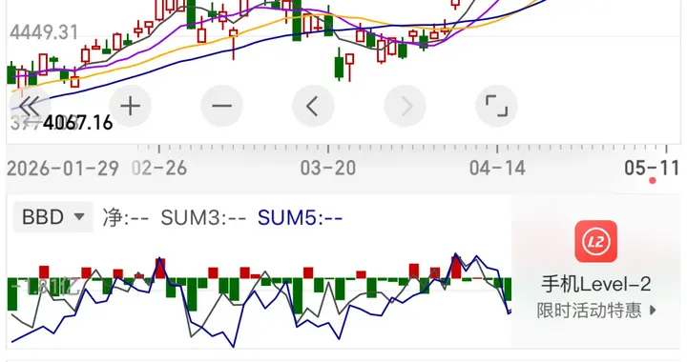687x362 pixels.
Task: Zoom out the candlestick chart with minus
Action: tap(221, 107)
